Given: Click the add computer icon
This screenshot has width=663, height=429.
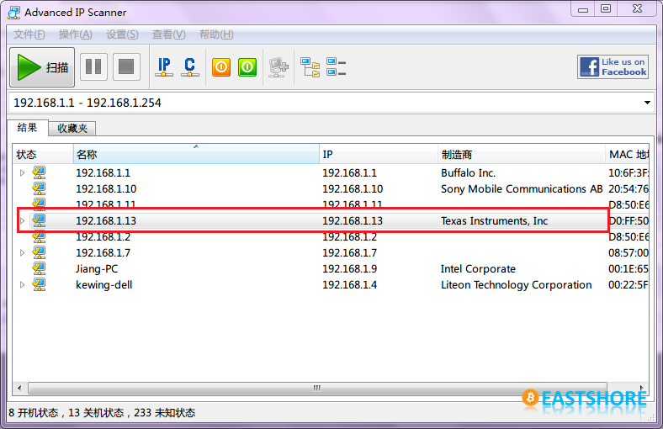Looking at the screenshot, I should click(x=278, y=67).
